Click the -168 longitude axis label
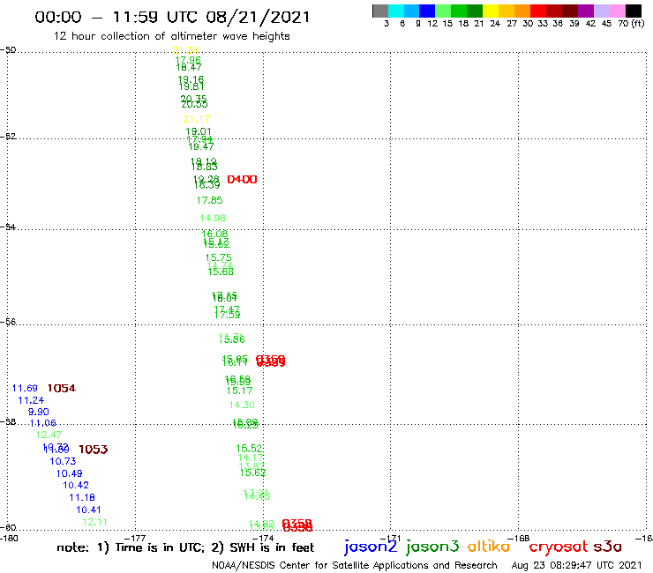This screenshot has width=653, height=573. (518, 539)
